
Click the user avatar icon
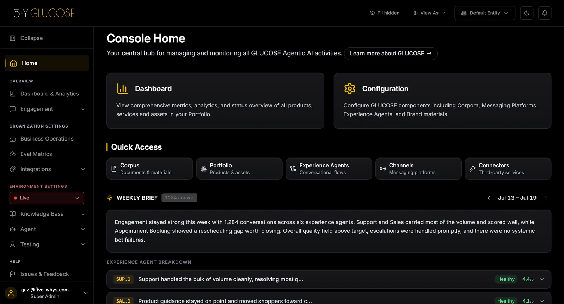[11, 293]
